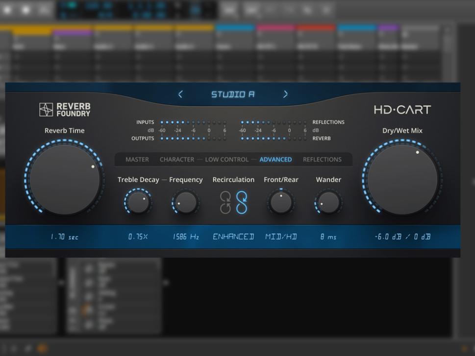Select the normal recirculation loop icon
Image resolution: width=475 pixels, height=356 pixels.
[x=225, y=202]
